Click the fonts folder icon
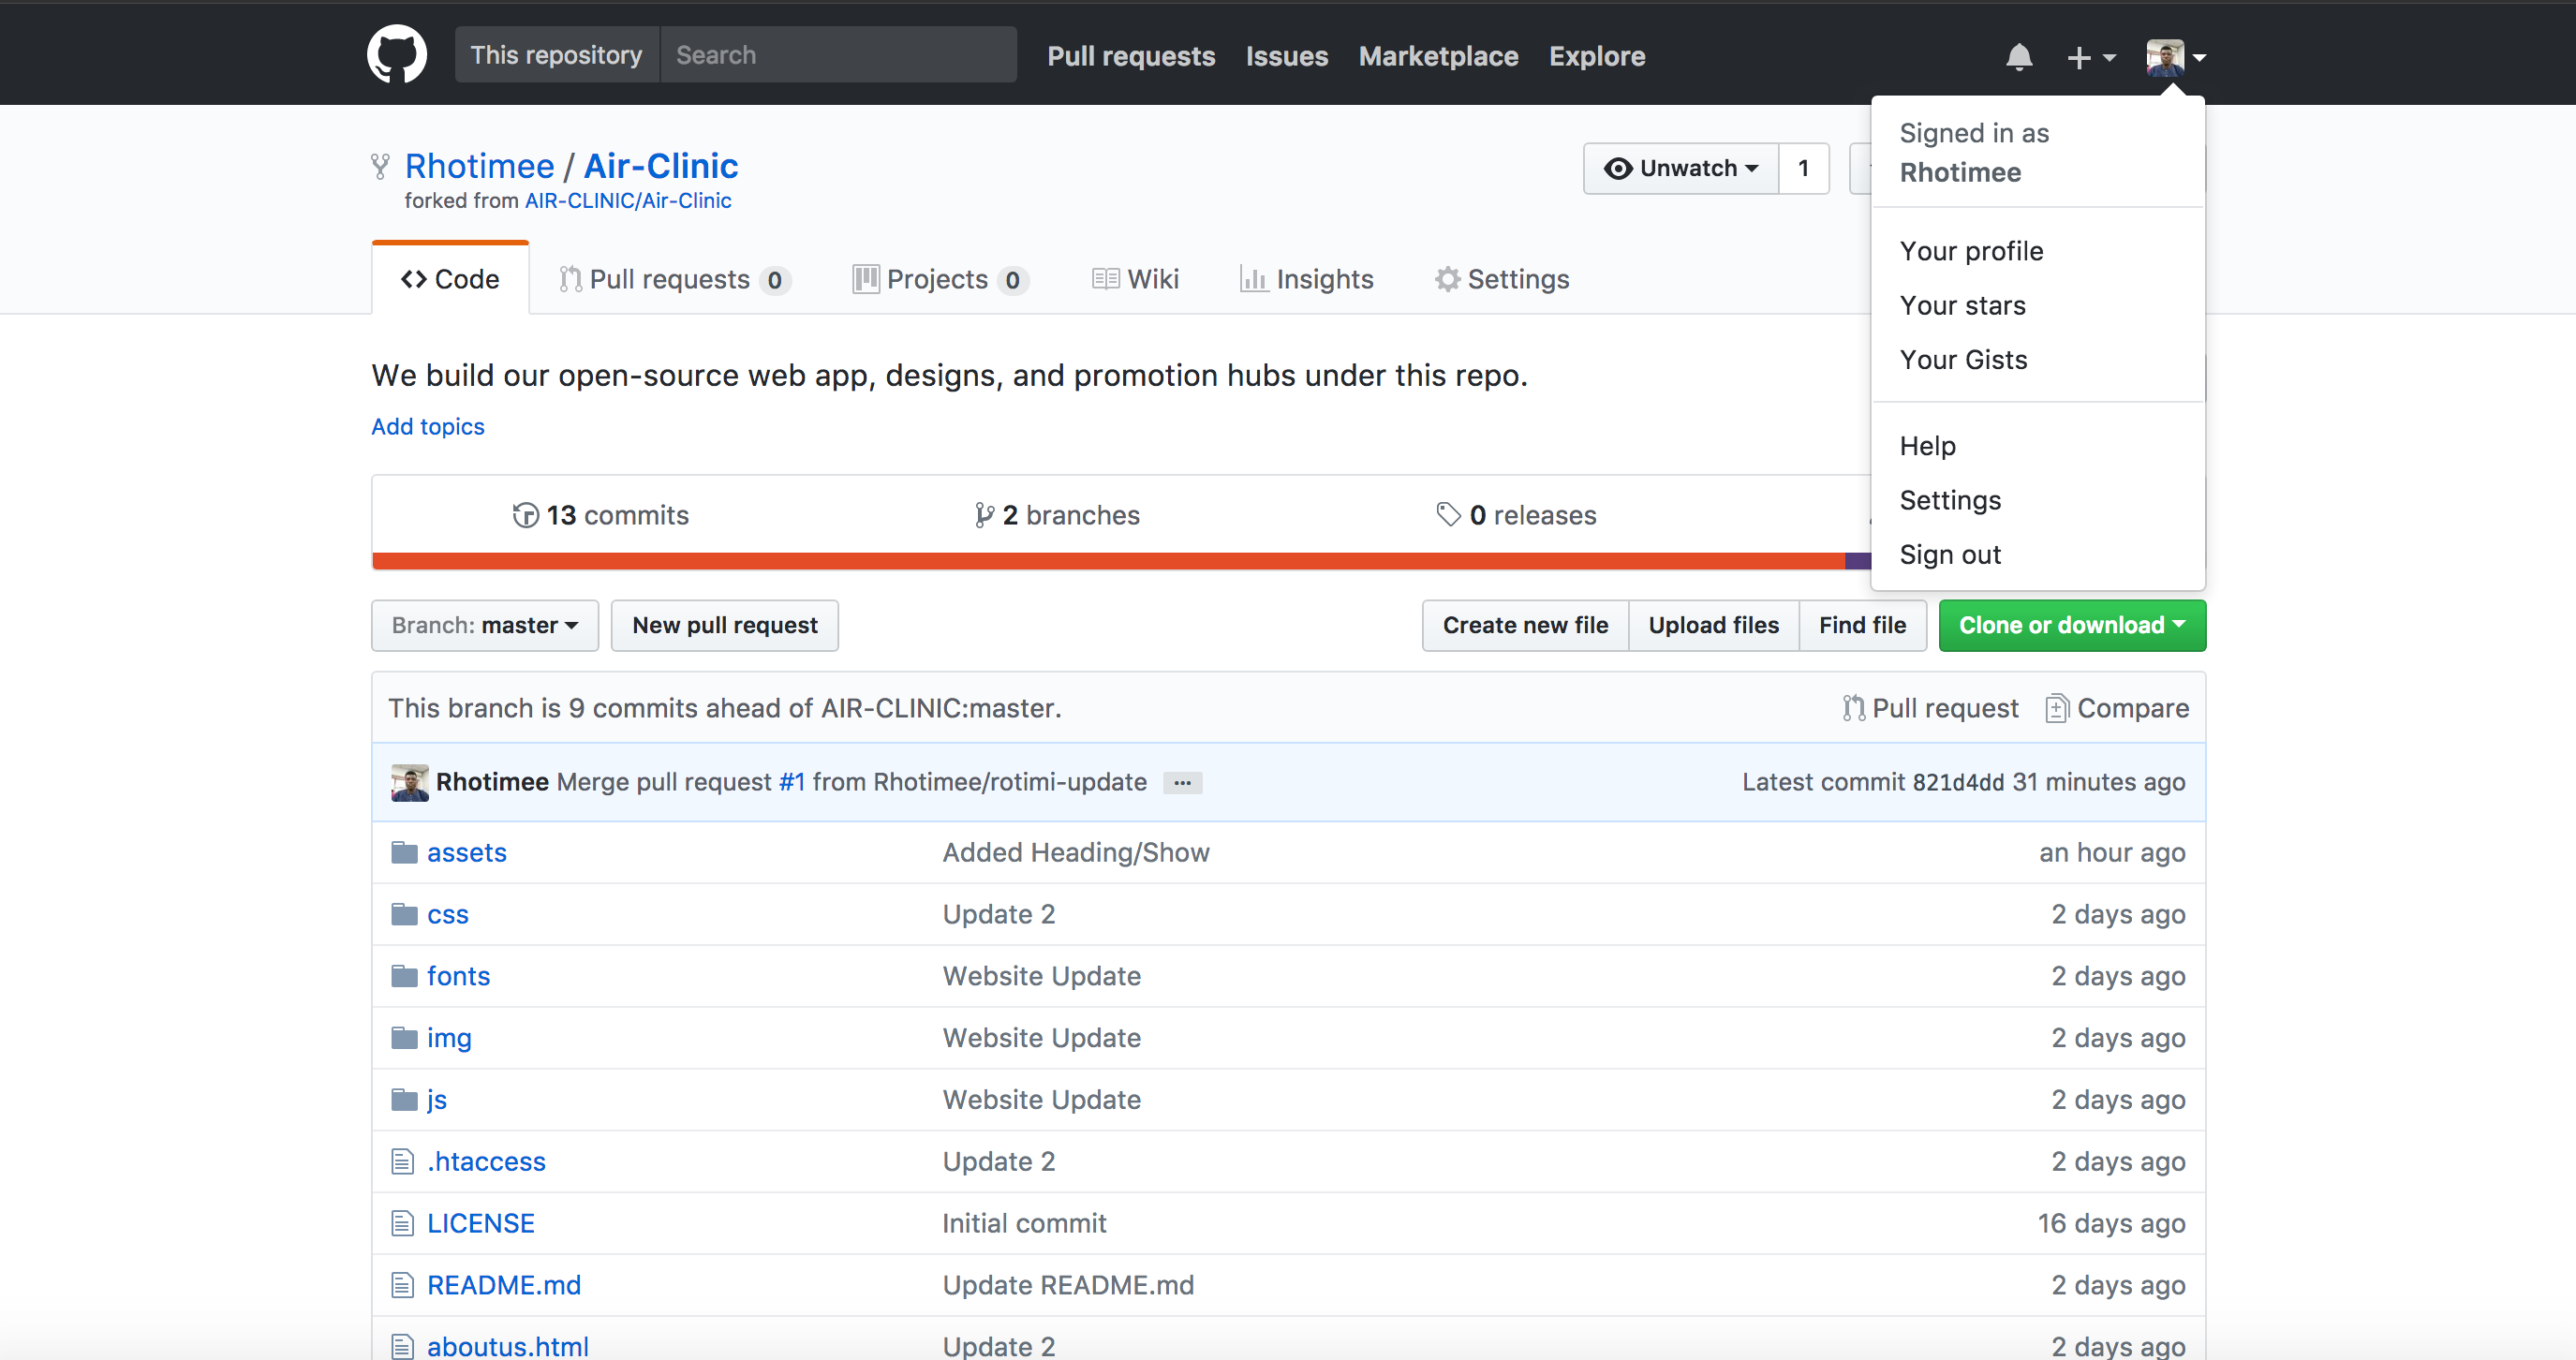 coord(404,976)
